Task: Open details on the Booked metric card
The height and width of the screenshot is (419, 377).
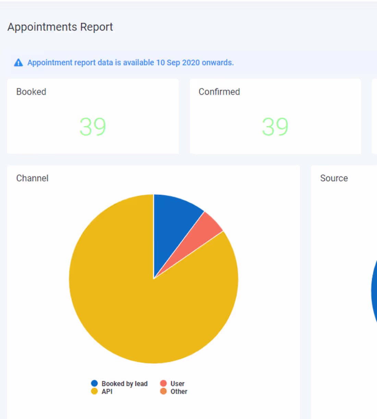Action: 93,116
